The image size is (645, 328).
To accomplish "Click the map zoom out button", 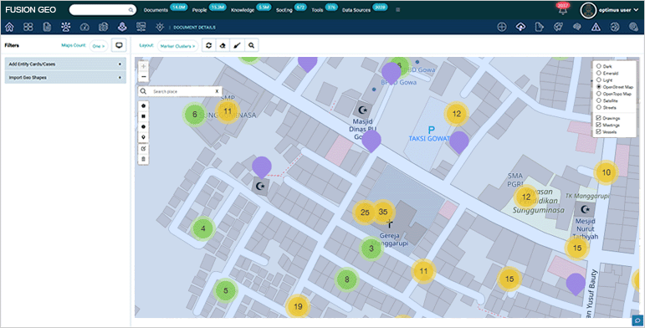I will [x=144, y=76].
